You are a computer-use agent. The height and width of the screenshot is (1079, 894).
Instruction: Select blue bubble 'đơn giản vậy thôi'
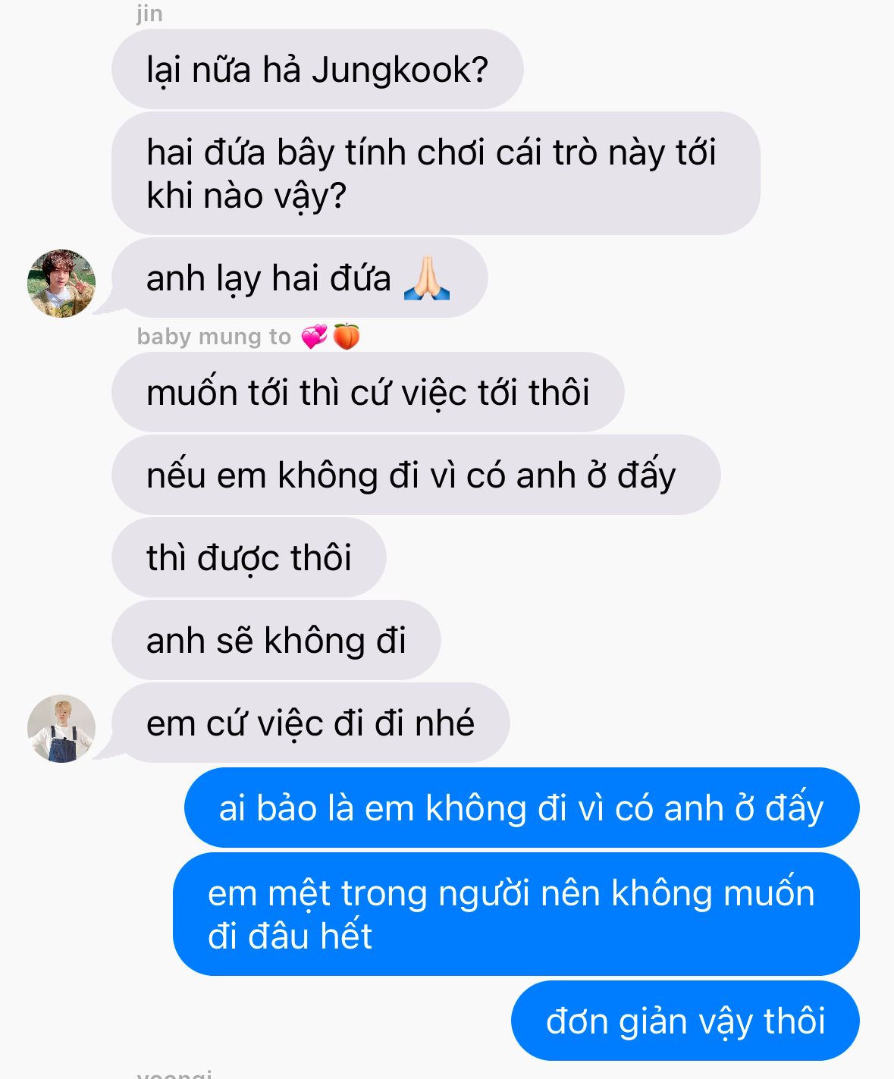pos(685,1021)
